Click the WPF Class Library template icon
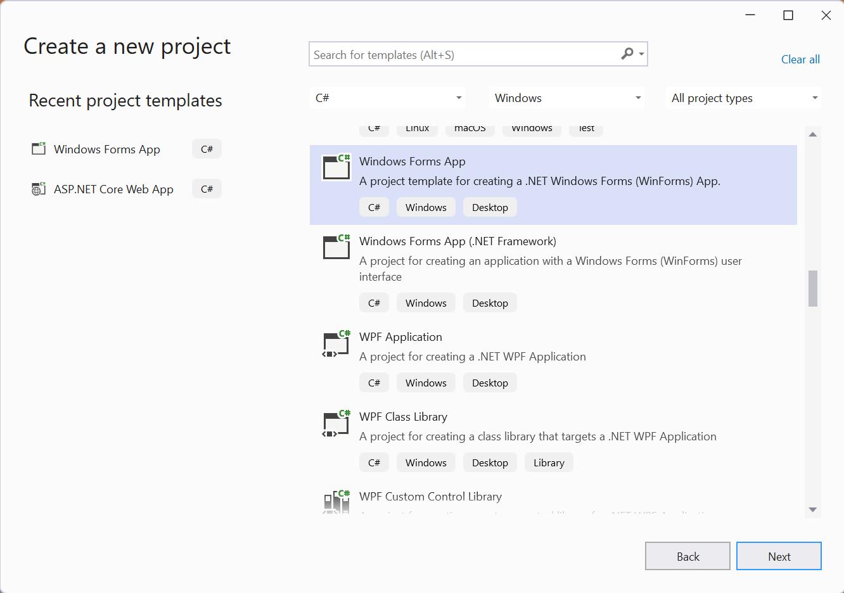Screen dimensions: 844x593 (x=336, y=424)
